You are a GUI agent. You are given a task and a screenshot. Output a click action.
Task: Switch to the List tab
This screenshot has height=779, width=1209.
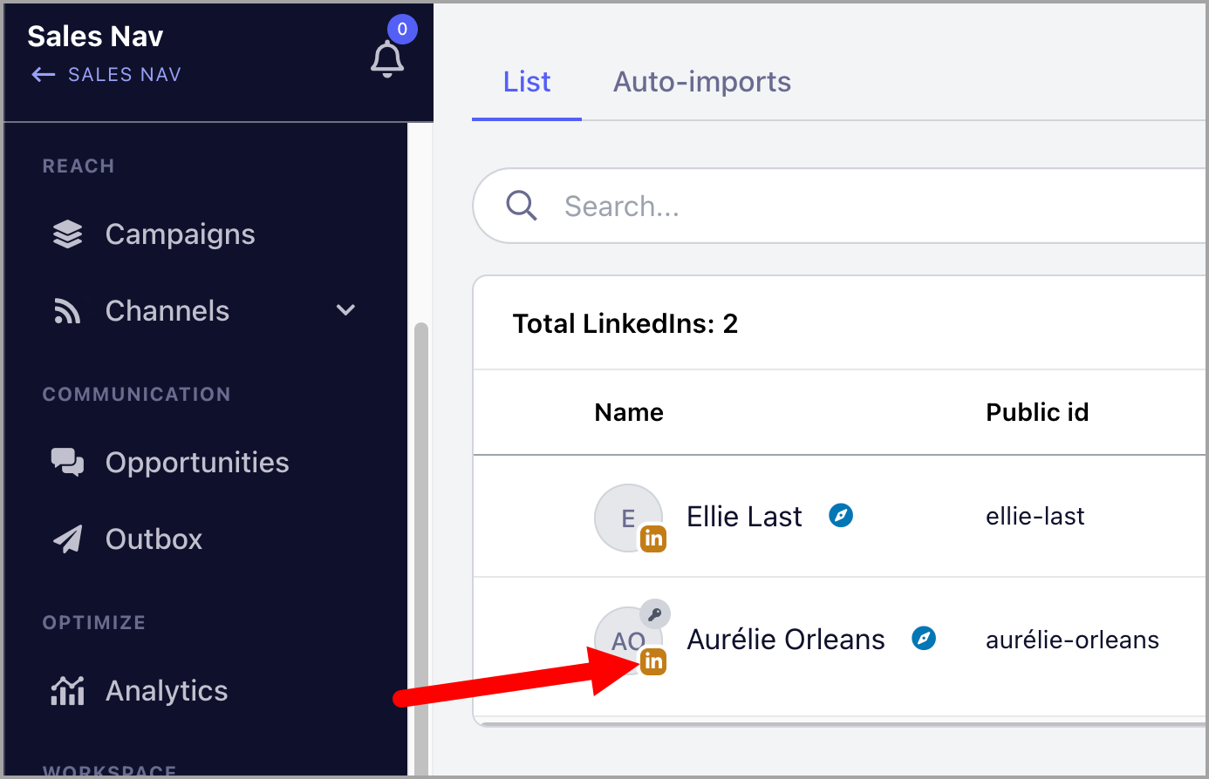pos(527,82)
